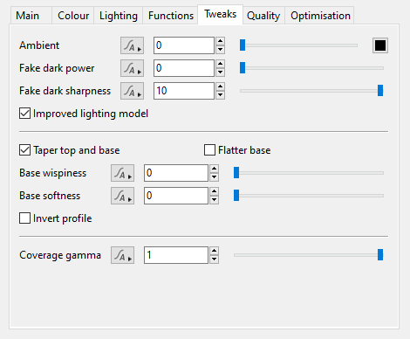Open the black Ambient colour swatch

[380, 45]
